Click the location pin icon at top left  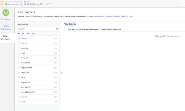[2, 3]
